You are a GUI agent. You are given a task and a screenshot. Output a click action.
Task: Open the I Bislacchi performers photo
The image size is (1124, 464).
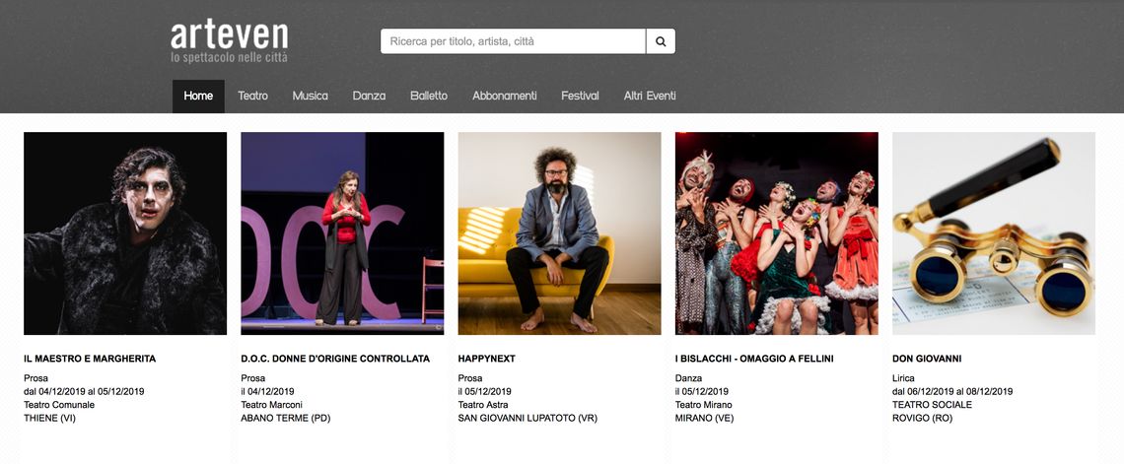[776, 233]
